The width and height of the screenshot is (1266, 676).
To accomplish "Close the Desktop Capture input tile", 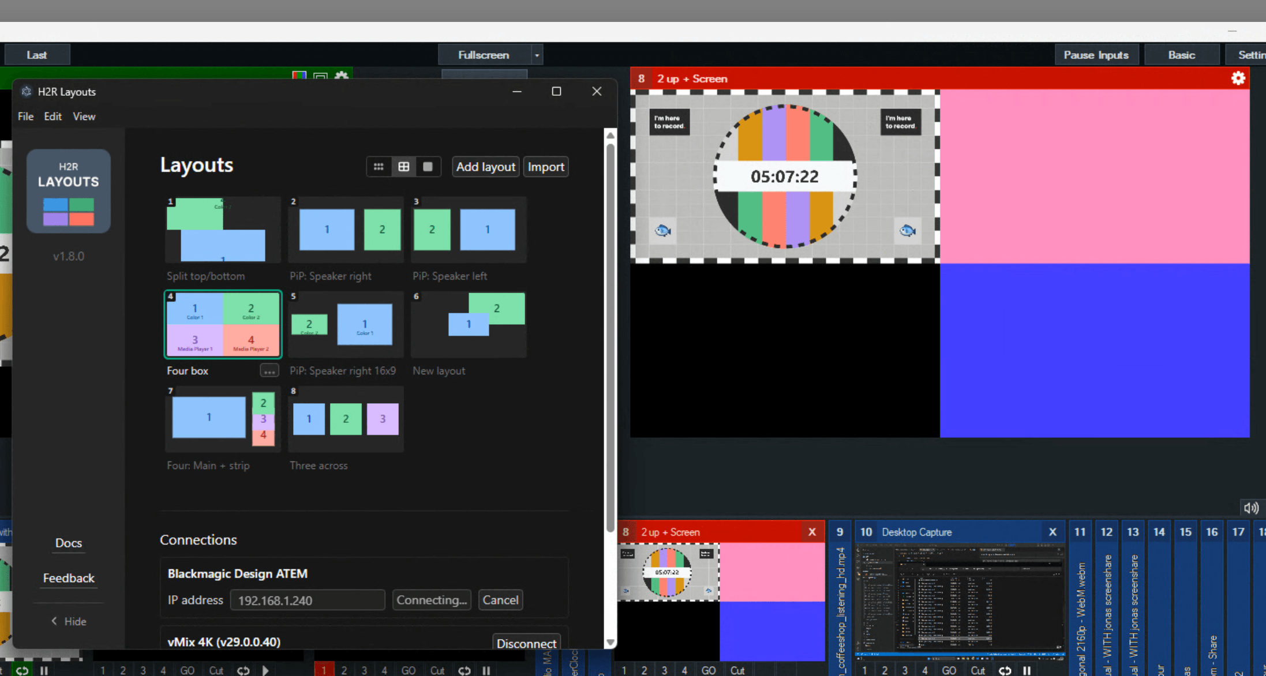I will click(x=1052, y=532).
